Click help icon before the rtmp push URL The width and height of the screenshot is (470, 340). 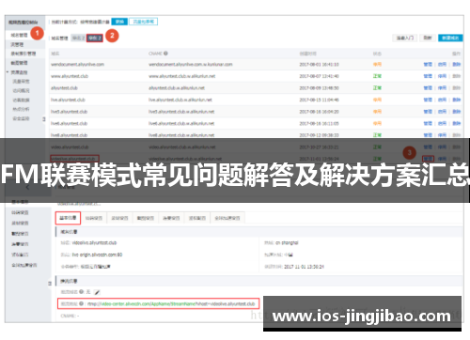pos(81,303)
